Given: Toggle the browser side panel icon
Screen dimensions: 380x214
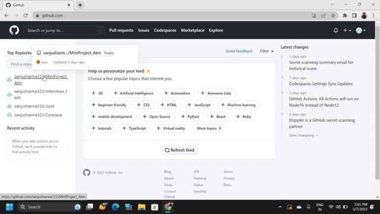Looking at the screenshot, I should 354,15.
